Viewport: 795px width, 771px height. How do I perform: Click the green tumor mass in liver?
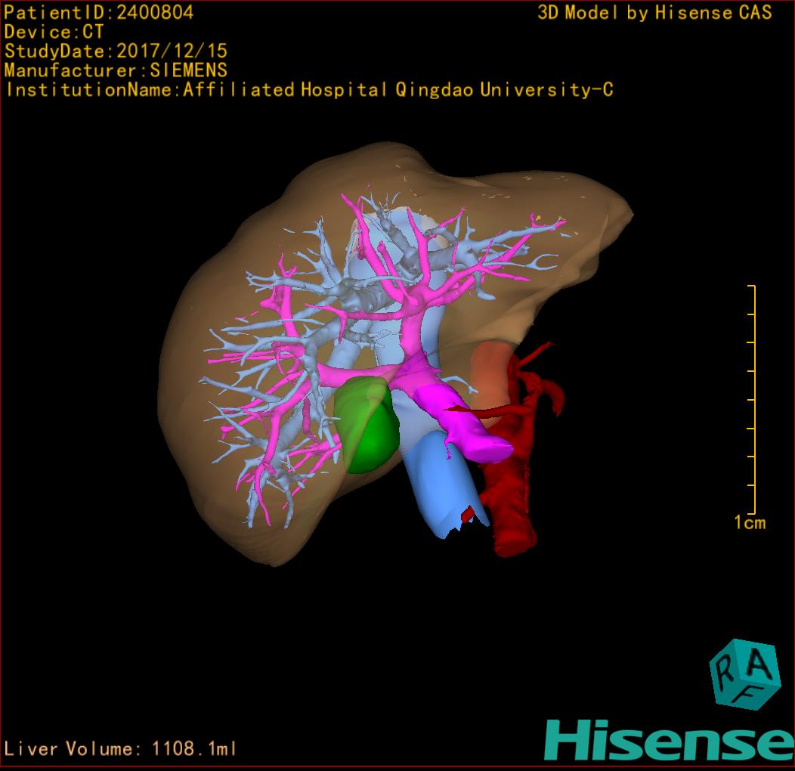367,425
